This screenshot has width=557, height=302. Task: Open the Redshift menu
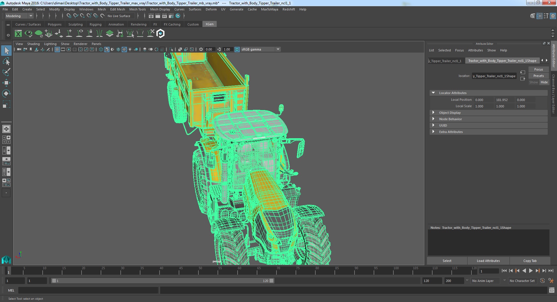tap(289, 9)
